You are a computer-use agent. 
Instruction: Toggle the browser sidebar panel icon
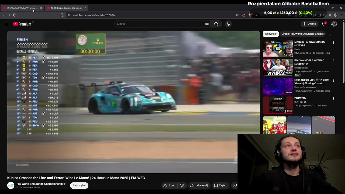319,15
